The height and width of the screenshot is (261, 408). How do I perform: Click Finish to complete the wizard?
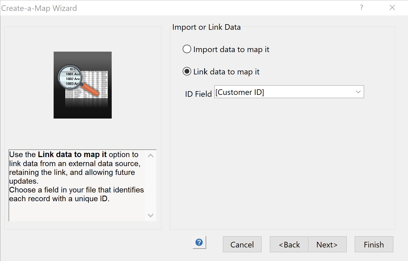click(374, 245)
